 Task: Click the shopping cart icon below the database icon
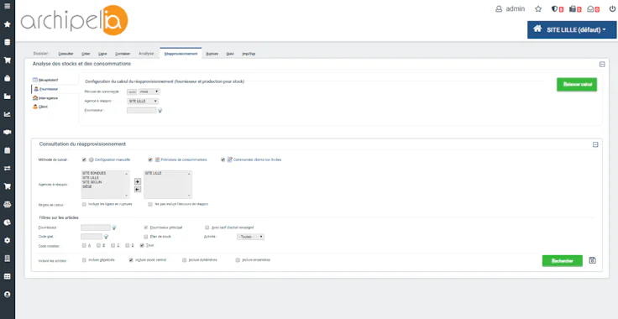[x=7, y=60]
